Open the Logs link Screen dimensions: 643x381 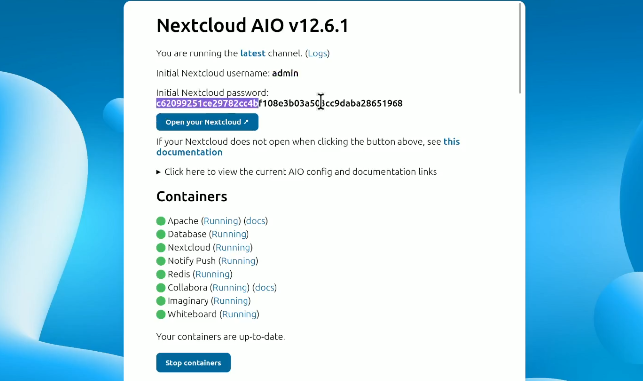click(x=318, y=53)
